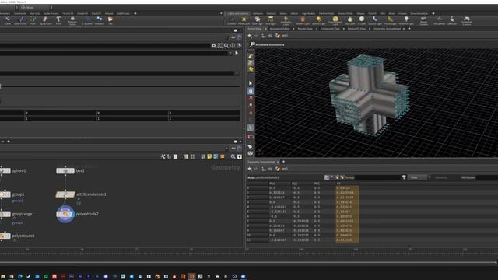Screen dimensions: 498x280
Task: Click the parameter pane search magnifier icon
Action: click(x=226, y=46)
